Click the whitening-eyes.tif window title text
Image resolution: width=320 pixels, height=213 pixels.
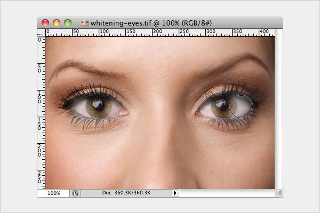click(151, 23)
